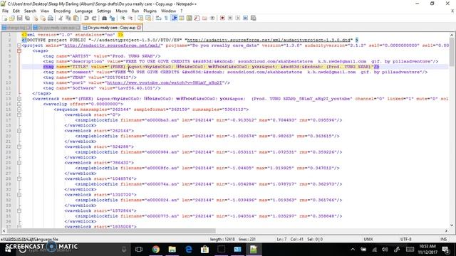Toggle file monitoring eye icon
Screen dimensions: 456x256
(x=212, y=18)
